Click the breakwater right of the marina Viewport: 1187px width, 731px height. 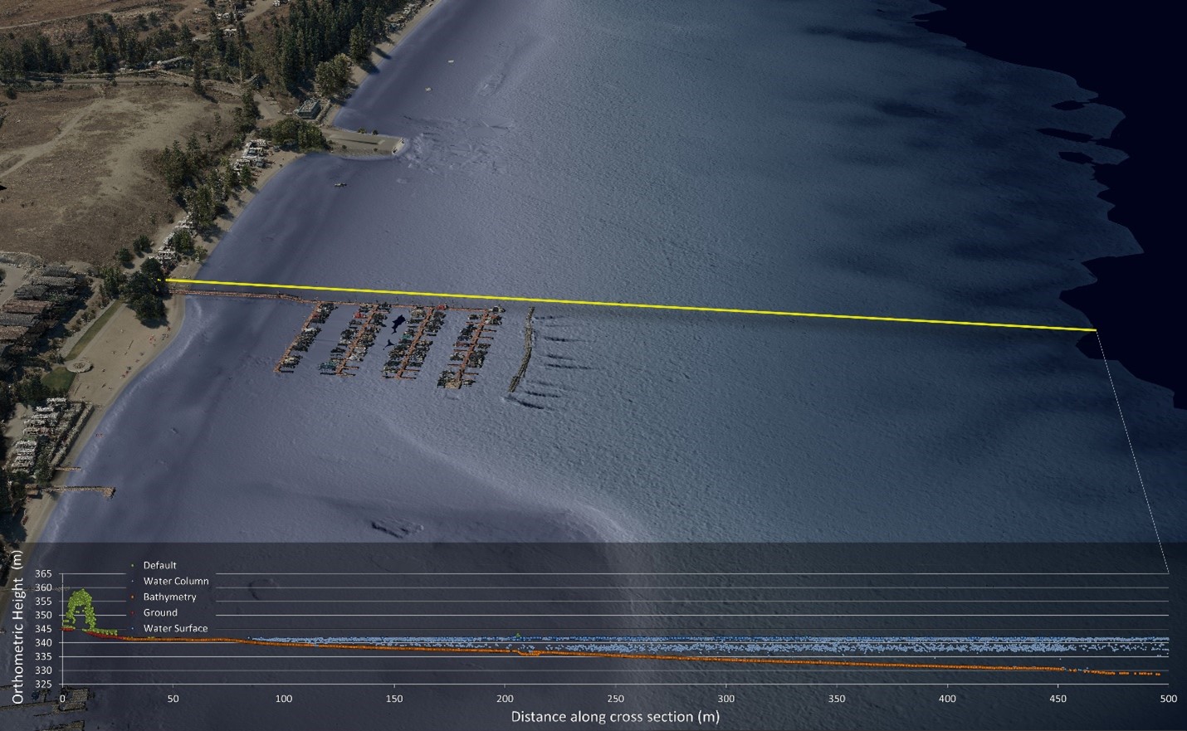[x=523, y=353]
